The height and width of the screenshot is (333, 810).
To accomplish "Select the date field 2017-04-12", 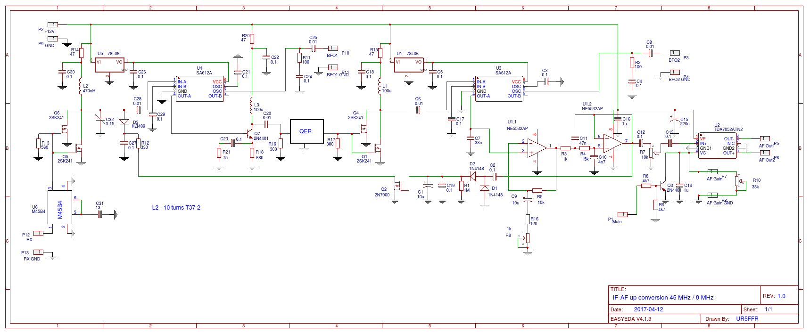I will tap(648, 309).
